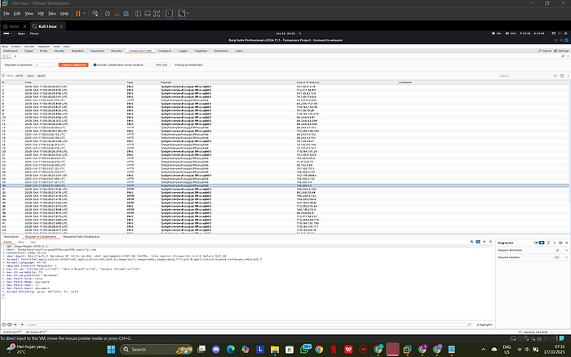571x357 pixels.
Task: Open All issues in the status bar
Action: click(x=35, y=332)
